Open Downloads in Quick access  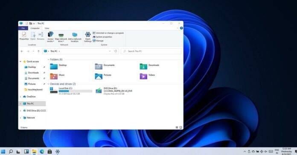[x=32, y=73]
